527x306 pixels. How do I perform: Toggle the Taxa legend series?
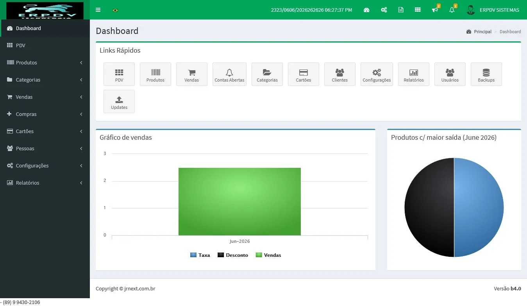point(200,255)
